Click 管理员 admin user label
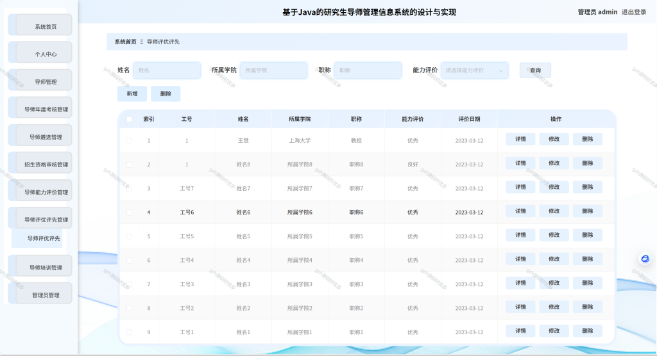 pyautogui.click(x=597, y=12)
